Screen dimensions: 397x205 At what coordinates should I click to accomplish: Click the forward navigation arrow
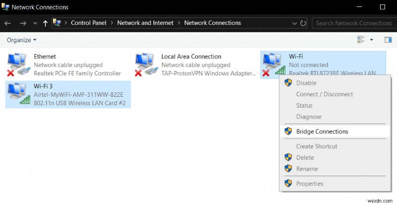(23, 23)
